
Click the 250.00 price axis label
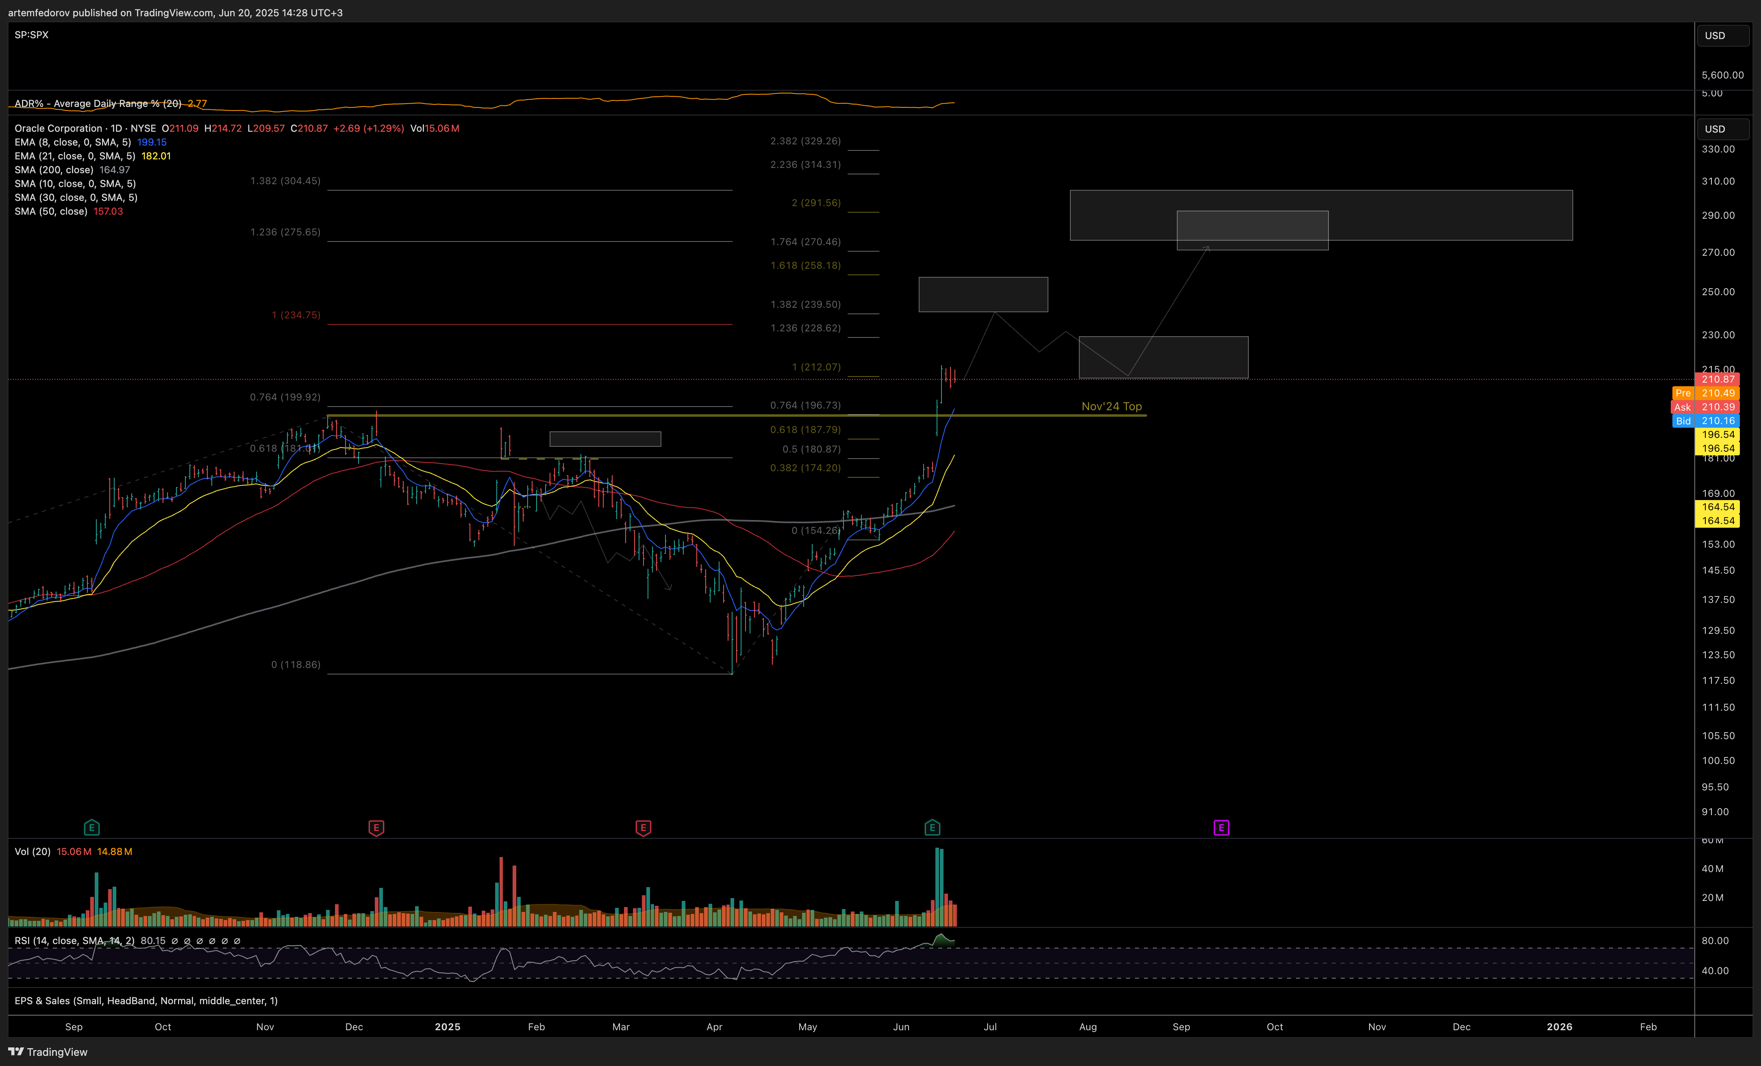[x=1718, y=292]
